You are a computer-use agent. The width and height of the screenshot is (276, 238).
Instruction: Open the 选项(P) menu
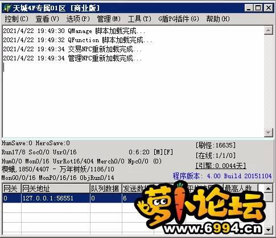pos(78,19)
